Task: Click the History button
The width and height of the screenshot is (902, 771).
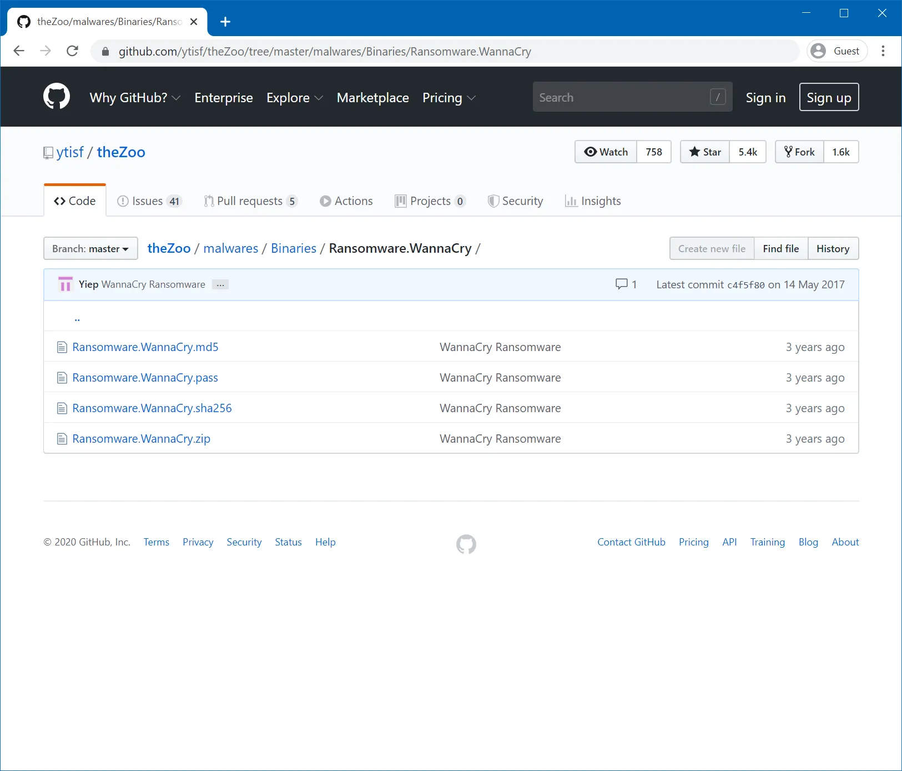Action: [833, 249]
